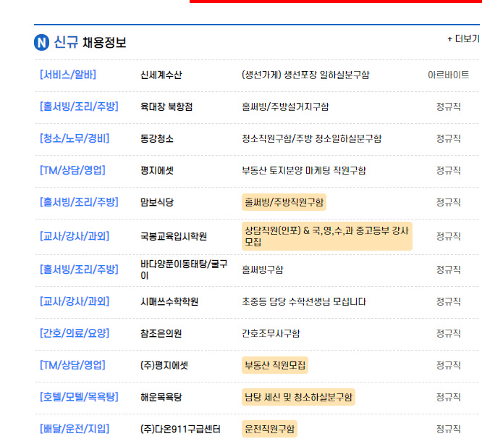Image resolution: width=482 pixels, height=439 pixels.
Task: Open posting 간호조무사구함
Action: [x=271, y=333]
